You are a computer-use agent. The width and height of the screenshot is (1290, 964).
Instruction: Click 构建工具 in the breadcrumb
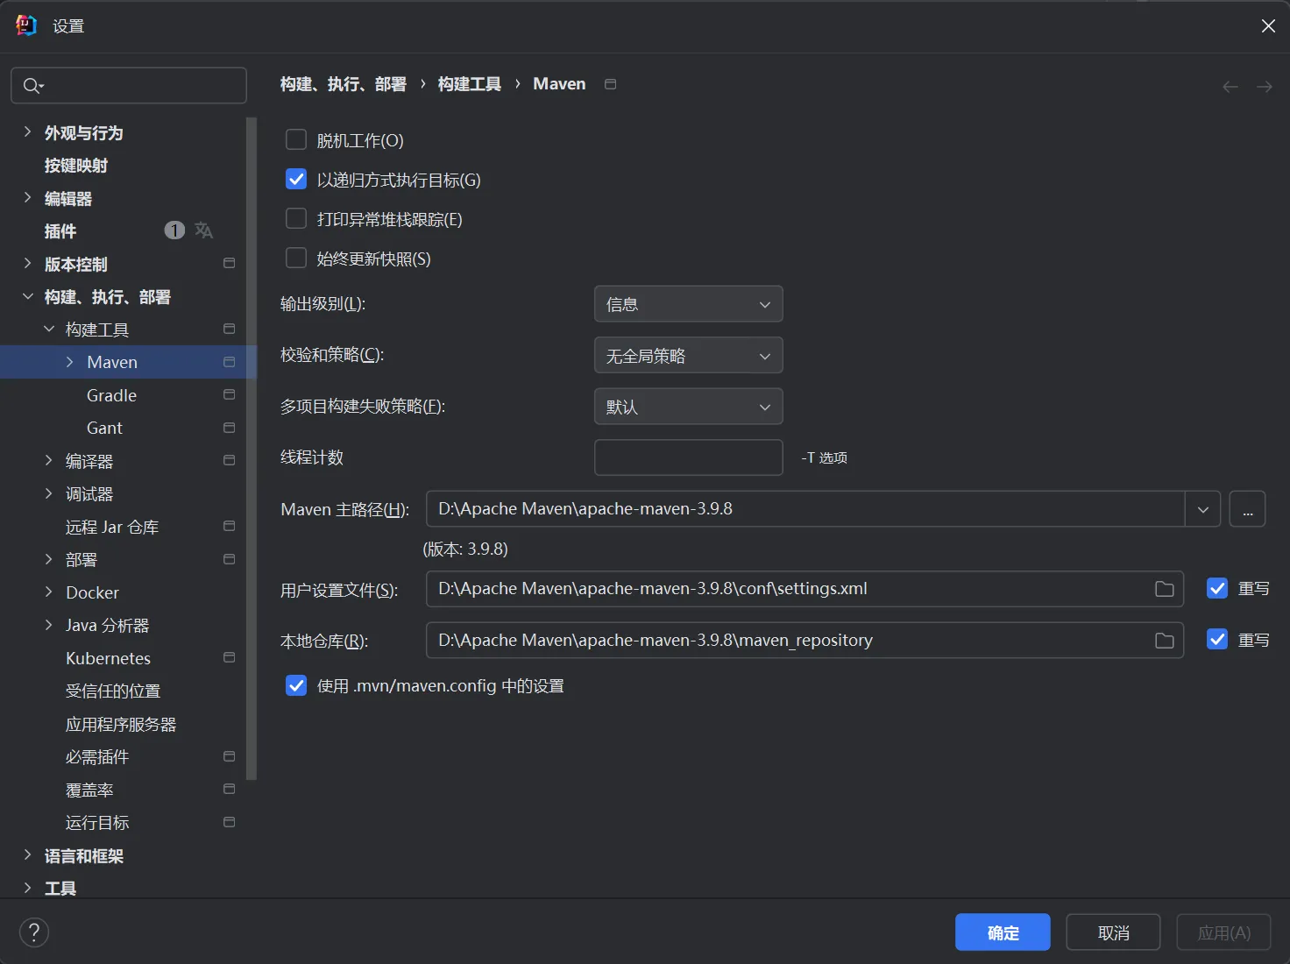pos(470,83)
